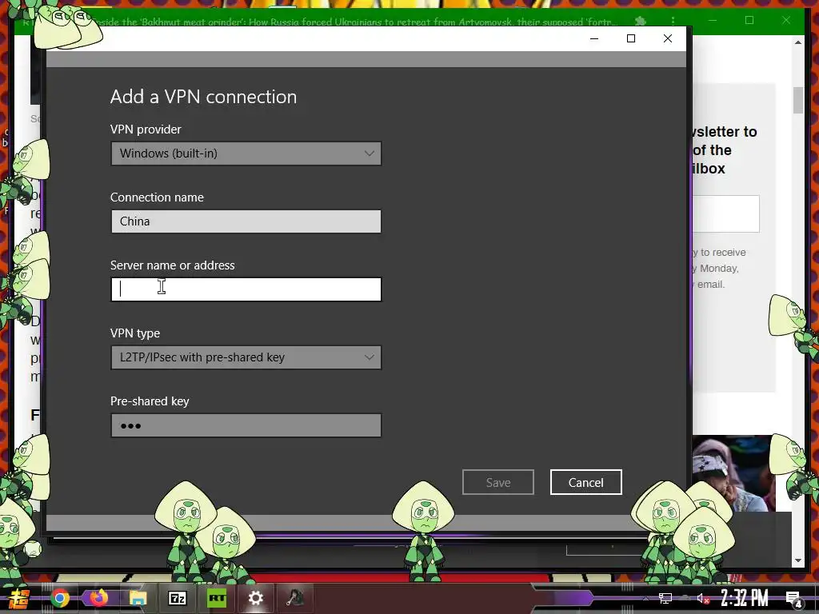The image size is (819, 614).
Task: Launch Firefox from the taskbar
Action: pos(98,598)
